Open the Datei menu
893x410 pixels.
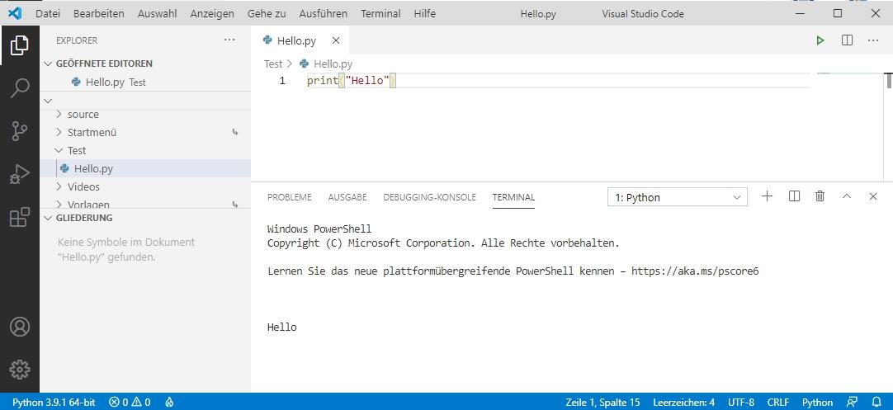tap(48, 14)
